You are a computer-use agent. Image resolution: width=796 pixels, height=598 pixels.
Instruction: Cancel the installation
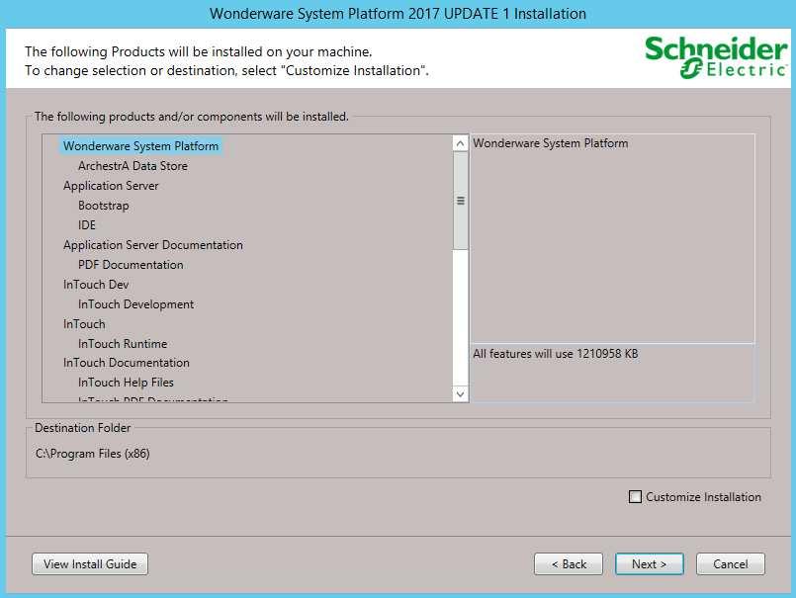click(730, 564)
